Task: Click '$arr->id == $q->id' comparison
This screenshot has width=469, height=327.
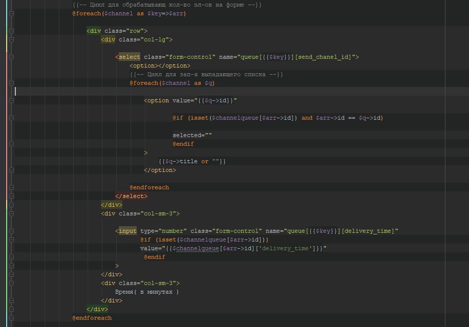Action: click(348, 118)
